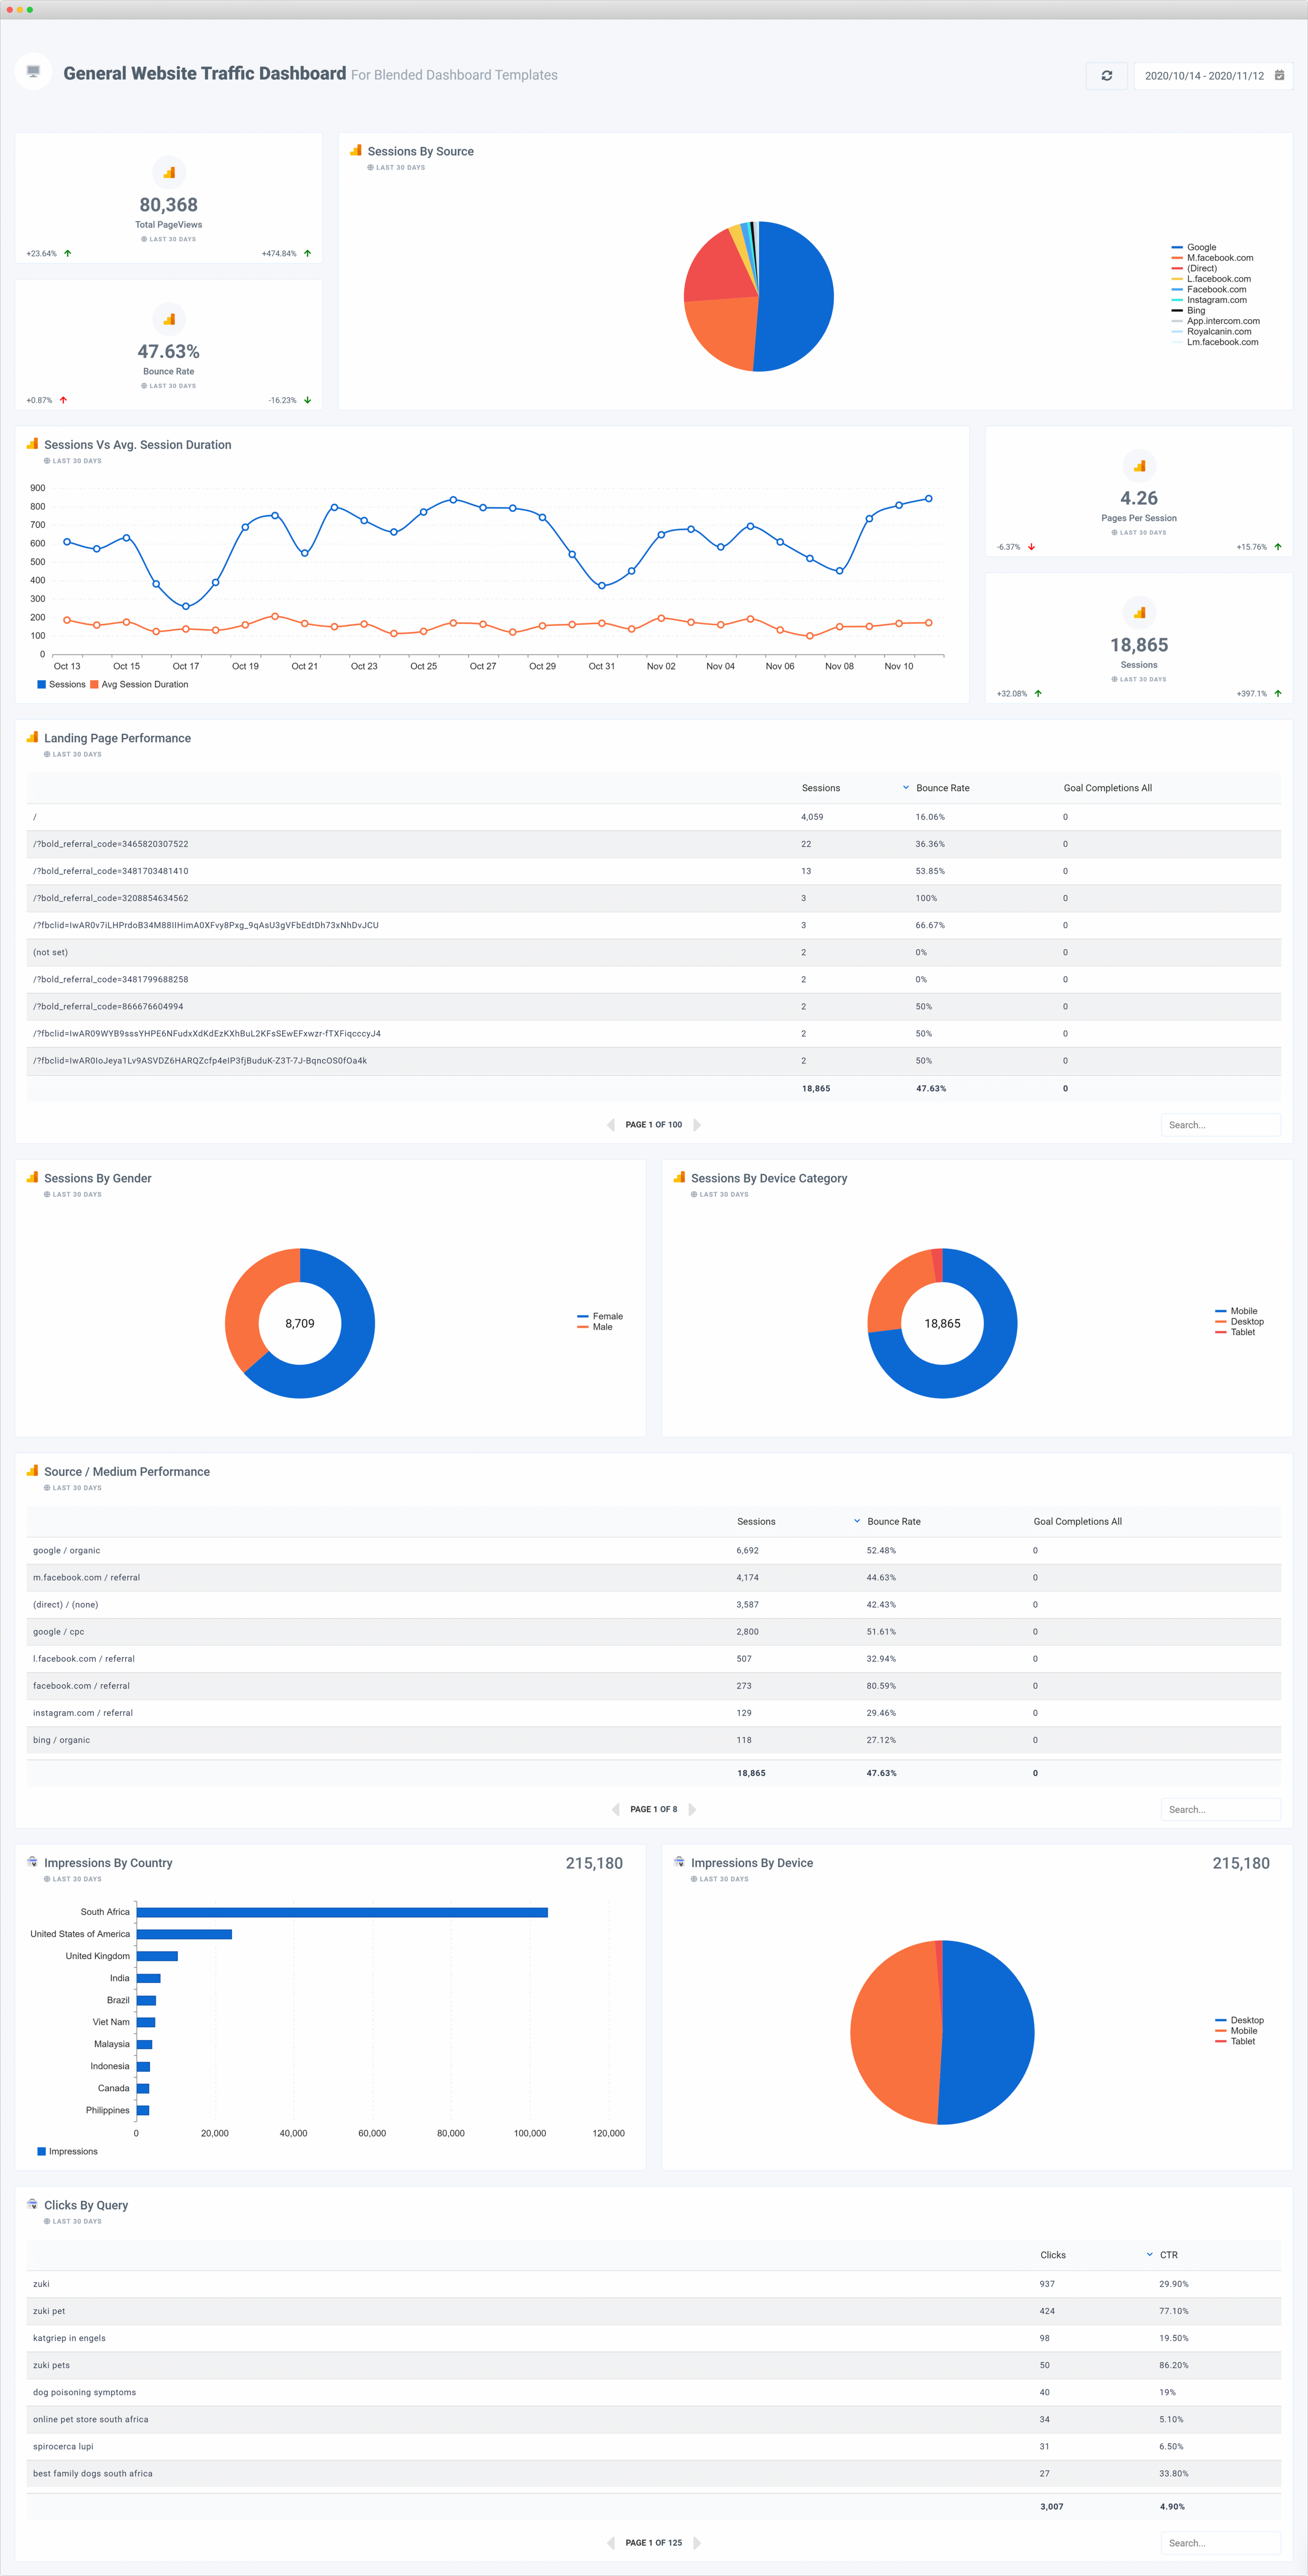The height and width of the screenshot is (2576, 1308).
Task: Toggle Mobile in Sessions By Device Category legend
Action: (x=1236, y=1311)
